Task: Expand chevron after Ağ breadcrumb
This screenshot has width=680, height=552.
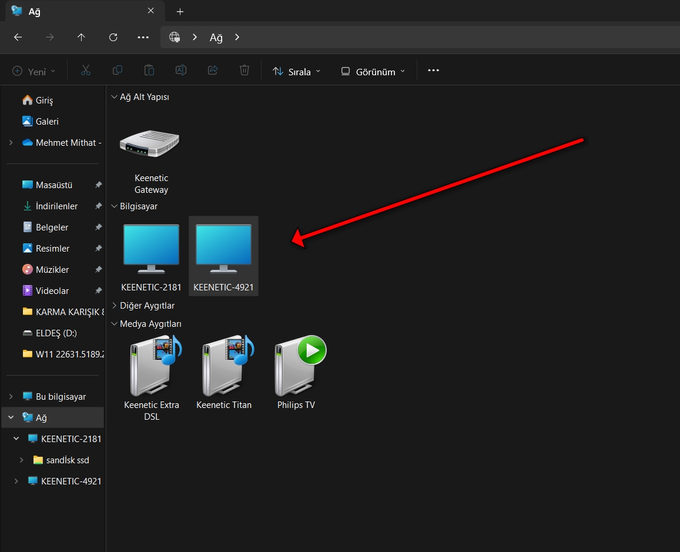Action: click(237, 37)
